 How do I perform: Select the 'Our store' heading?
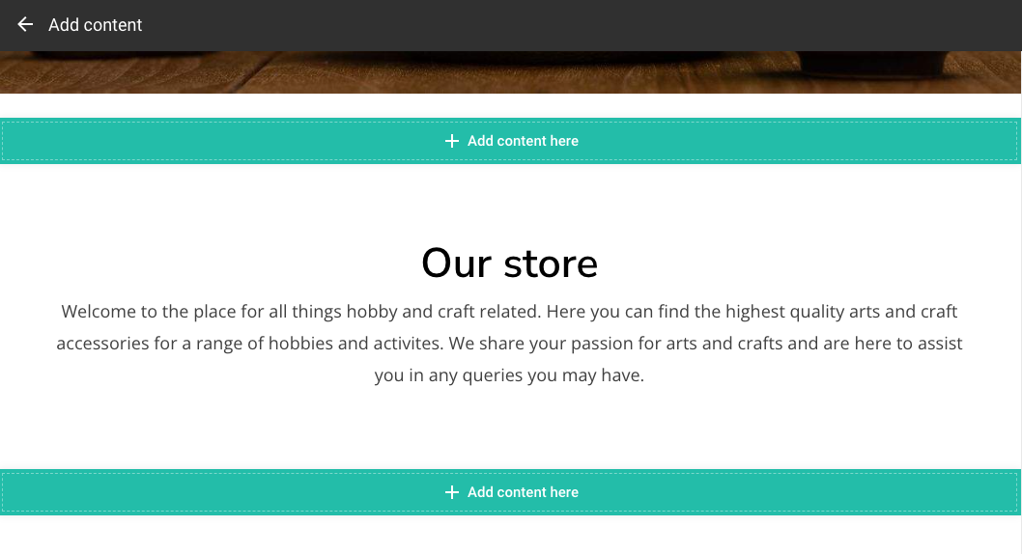(x=510, y=263)
